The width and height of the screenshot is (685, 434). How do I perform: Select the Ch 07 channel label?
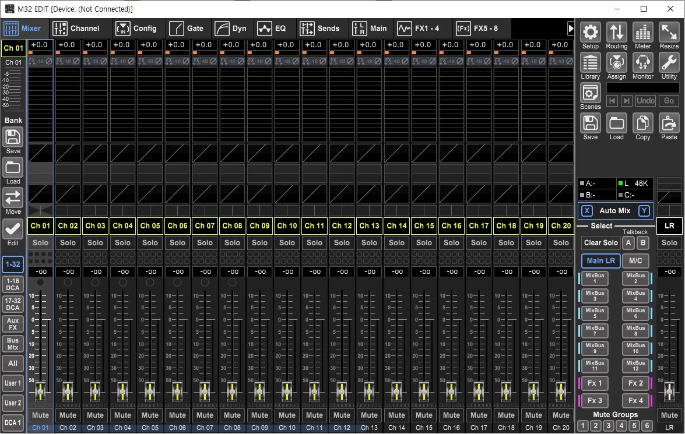tap(205, 225)
